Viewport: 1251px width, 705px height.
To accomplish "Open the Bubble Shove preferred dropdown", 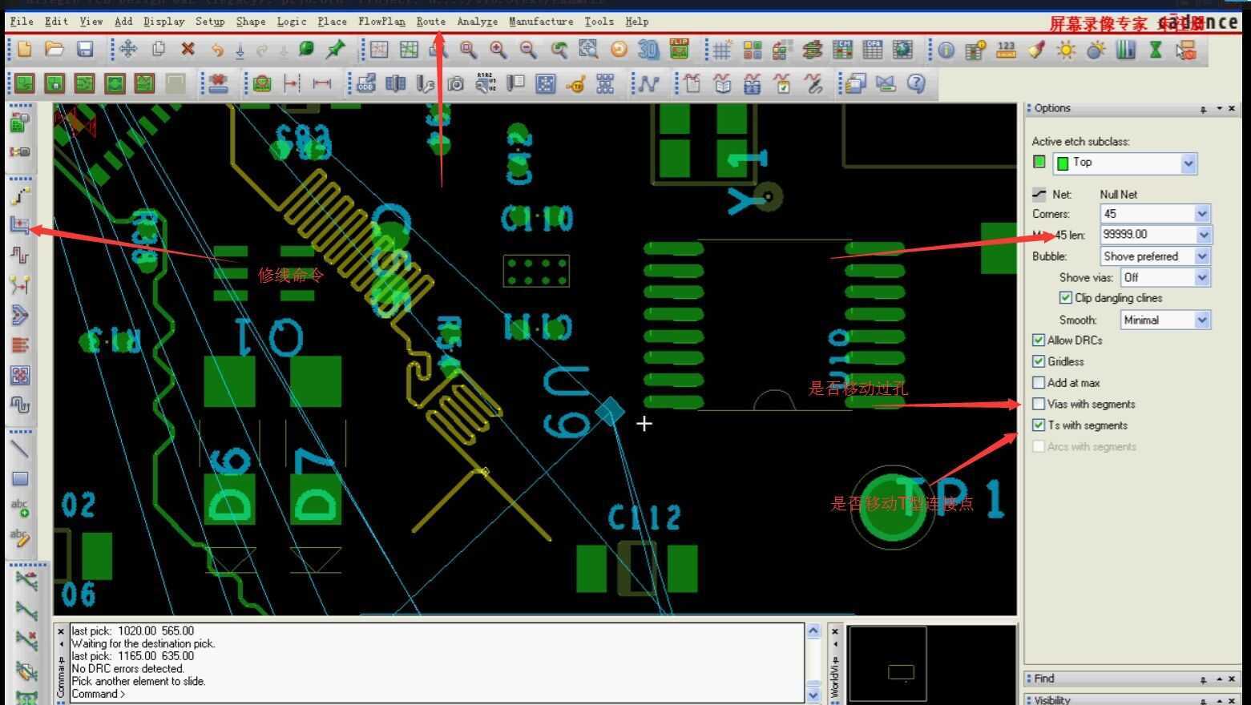I will click(x=1201, y=256).
